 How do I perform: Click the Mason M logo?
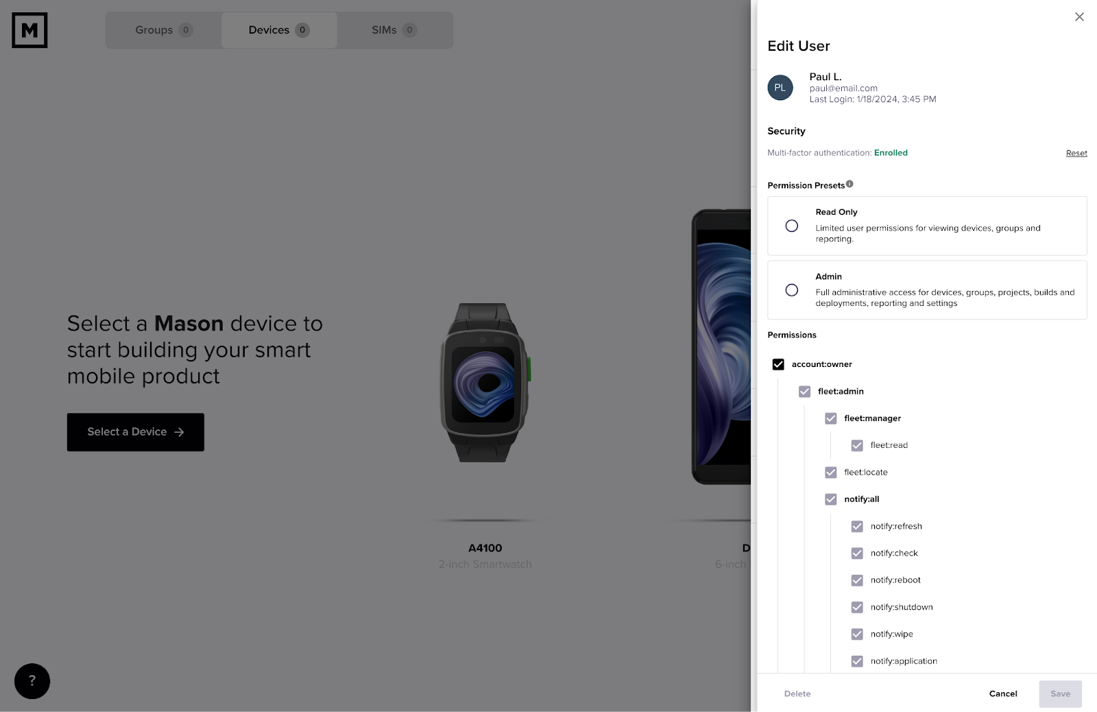pos(29,30)
